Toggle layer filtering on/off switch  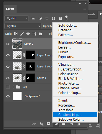[x=66, y=18]
